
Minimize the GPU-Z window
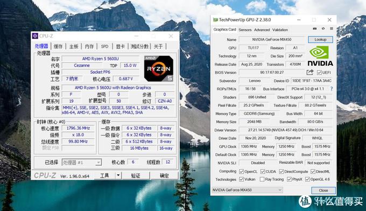tap(299, 20)
